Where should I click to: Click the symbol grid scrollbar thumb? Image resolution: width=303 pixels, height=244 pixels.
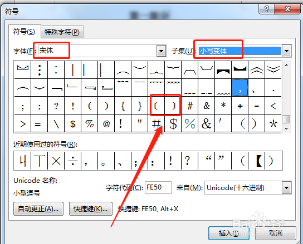(286, 119)
